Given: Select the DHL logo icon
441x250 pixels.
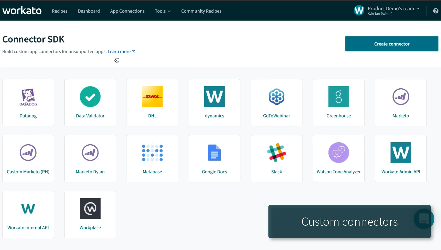Looking at the screenshot, I should coord(152,96).
